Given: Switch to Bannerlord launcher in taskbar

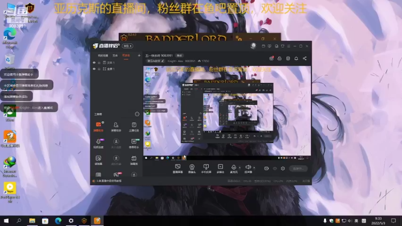Looking at the screenshot, I should pyautogui.click(x=84, y=220).
